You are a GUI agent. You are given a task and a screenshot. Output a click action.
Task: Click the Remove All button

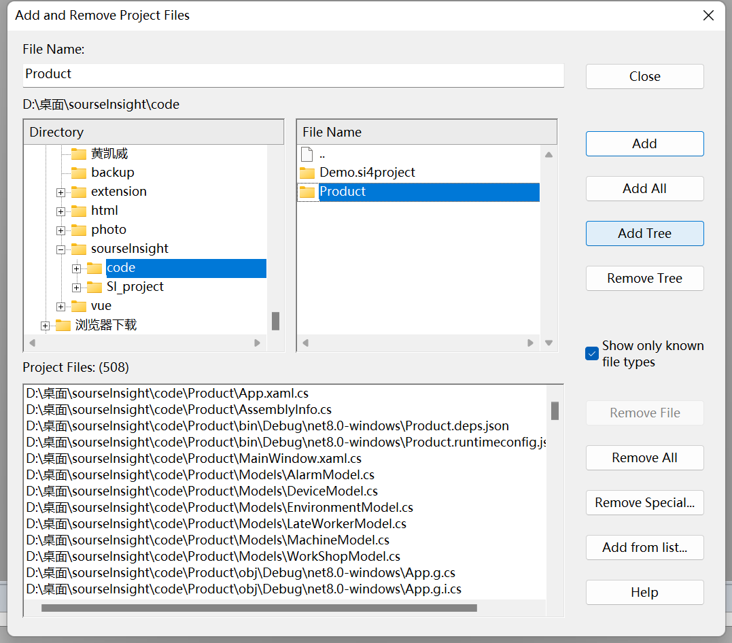(x=645, y=457)
